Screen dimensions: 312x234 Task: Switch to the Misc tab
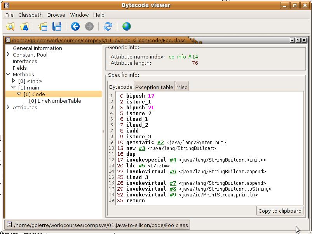click(x=181, y=87)
